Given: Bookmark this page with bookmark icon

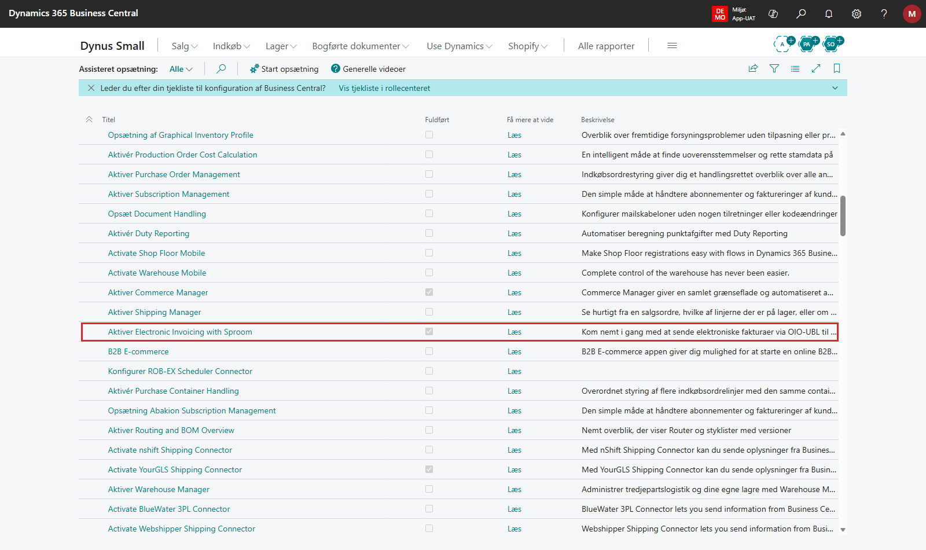Looking at the screenshot, I should pyautogui.click(x=837, y=68).
